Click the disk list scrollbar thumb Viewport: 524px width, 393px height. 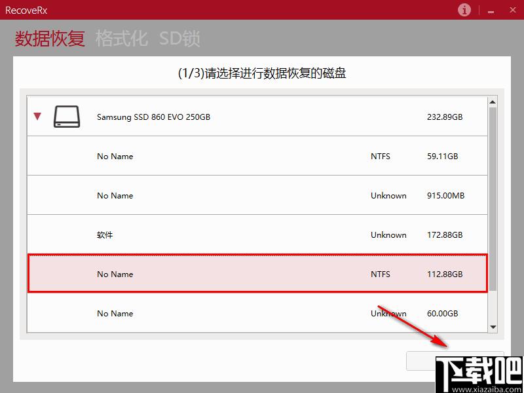tap(493, 199)
